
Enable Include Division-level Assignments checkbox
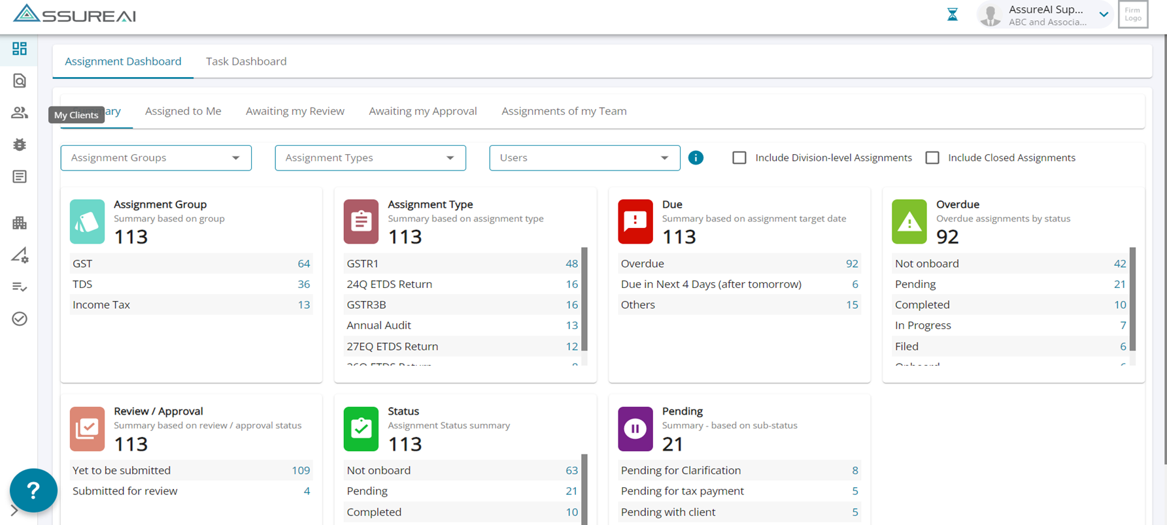(x=739, y=158)
